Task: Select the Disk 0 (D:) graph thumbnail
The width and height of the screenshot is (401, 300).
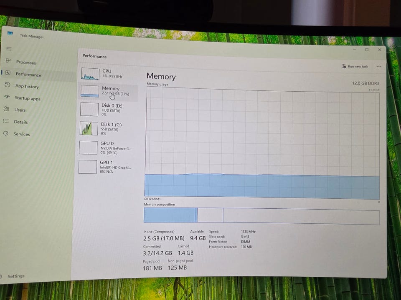Action: pos(89,110)
